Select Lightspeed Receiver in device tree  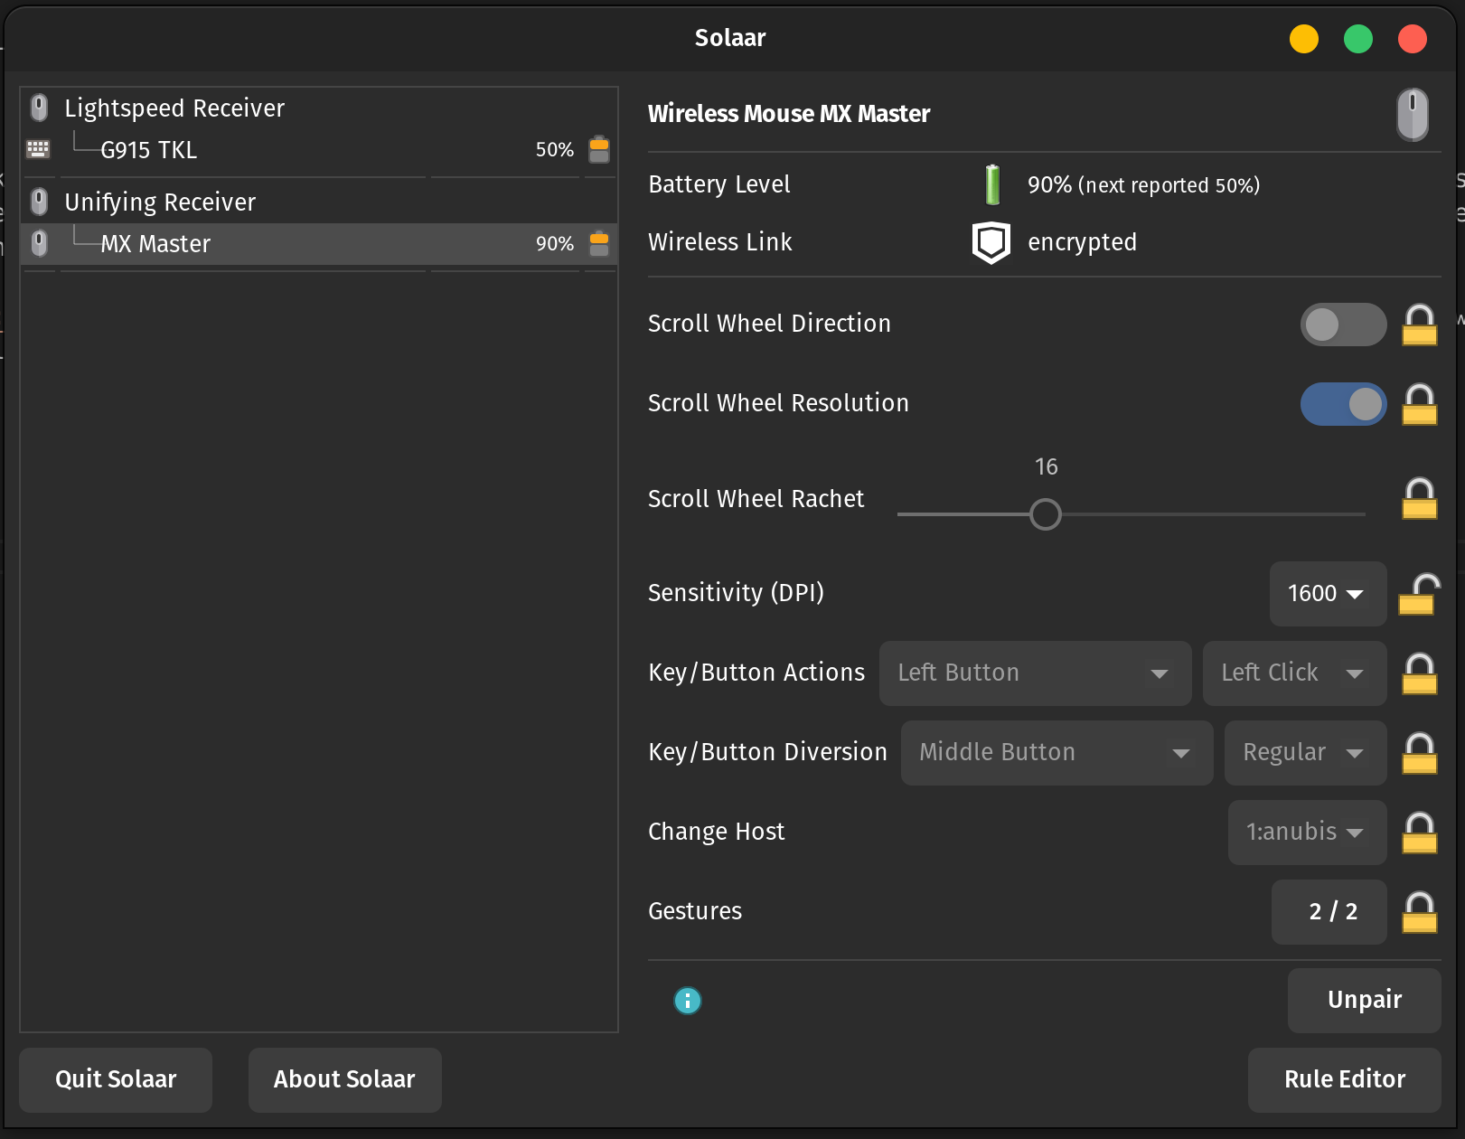319,108
